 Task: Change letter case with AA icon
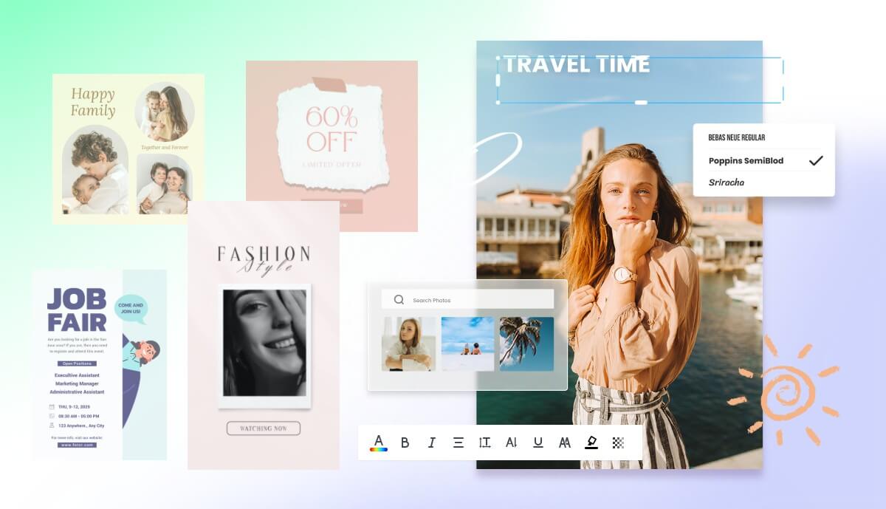tap(564, 443)
